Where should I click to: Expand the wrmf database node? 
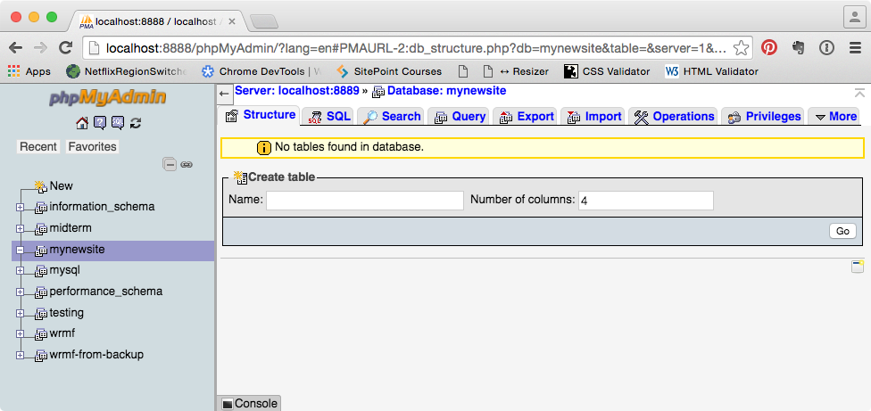click(x=20, y=334)
